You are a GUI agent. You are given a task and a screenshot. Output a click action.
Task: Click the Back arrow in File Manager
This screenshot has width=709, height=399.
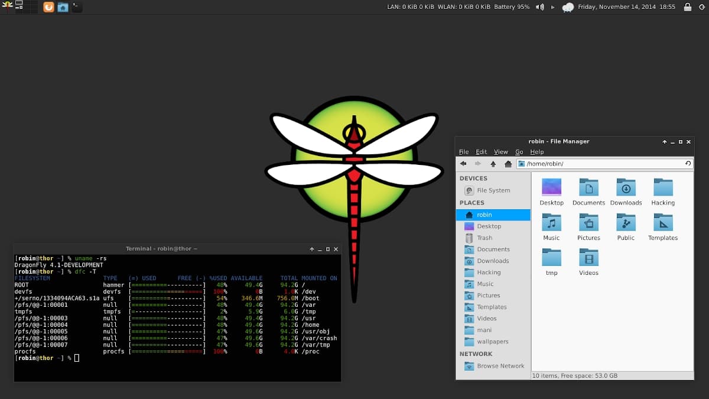click(463, 164)
